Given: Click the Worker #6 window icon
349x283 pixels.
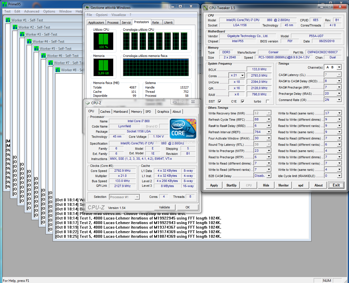Looking at the screenshot, I should click(x=44, y=56).
